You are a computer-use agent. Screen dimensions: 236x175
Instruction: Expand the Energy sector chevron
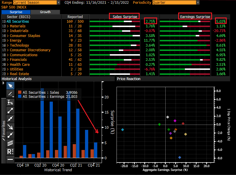coord(8,40)
